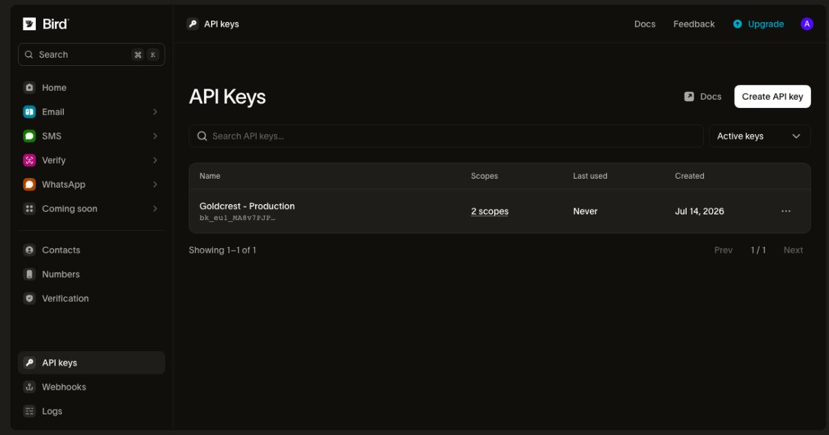The image size is (829, 435).
Task: Click the pink Verify icon
Action: 29,160
